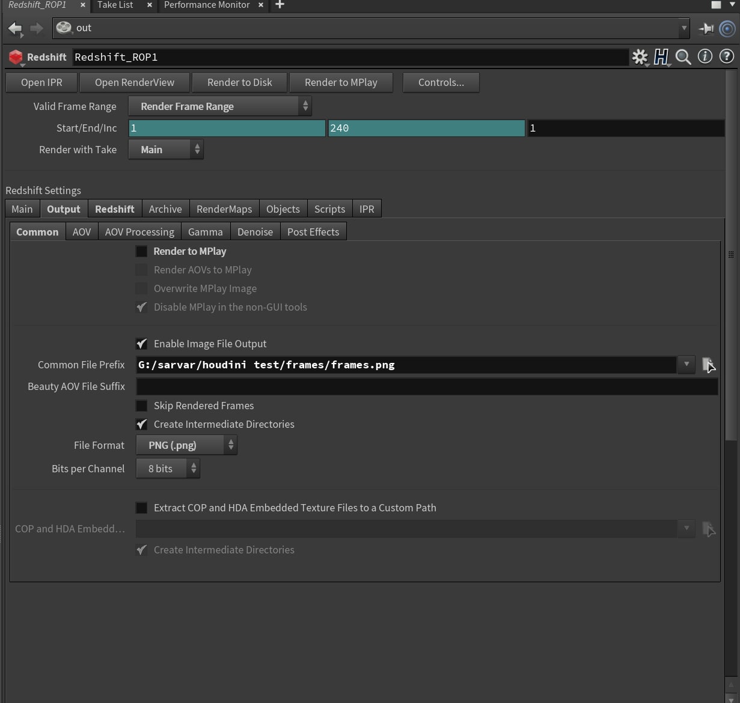Open the parameter search magnifier
The width and height of the screenshot is (740, 703).
[x=683, y=57]
